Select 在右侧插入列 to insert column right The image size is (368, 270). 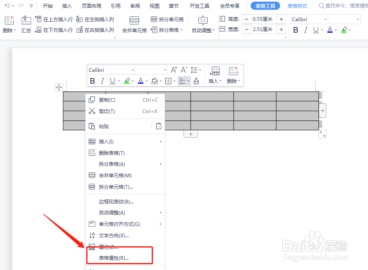coord(99,29)
